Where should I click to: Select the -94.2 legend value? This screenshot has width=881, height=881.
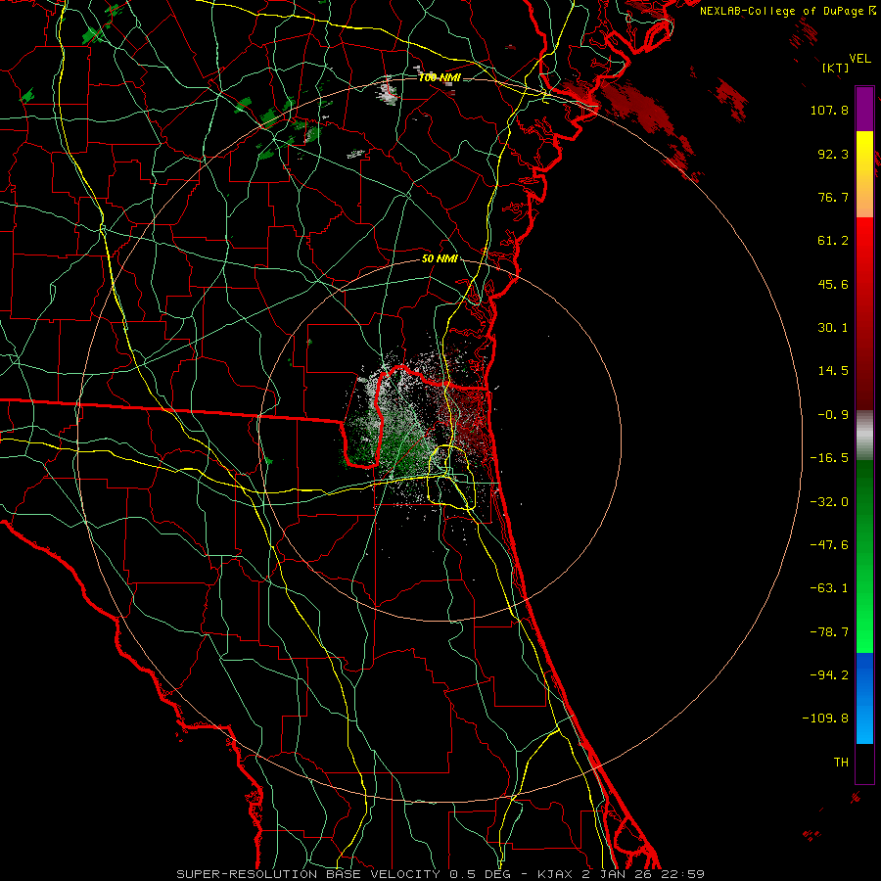click(x=829, y=674)
